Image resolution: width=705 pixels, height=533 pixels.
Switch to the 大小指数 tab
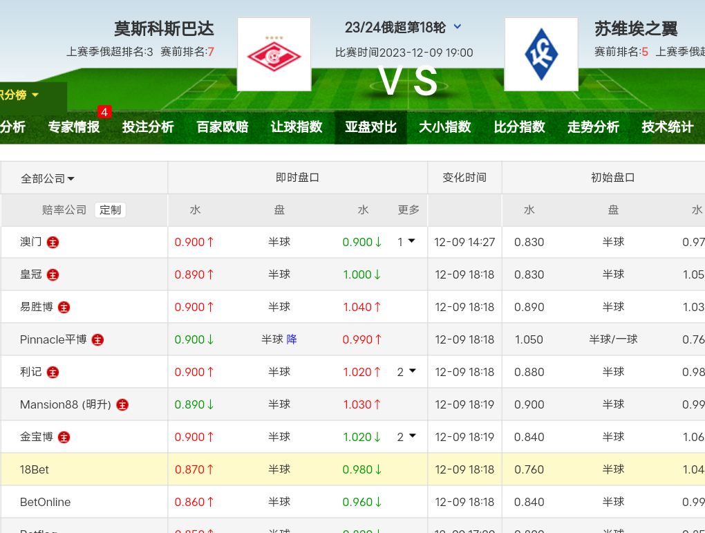[444, 127]
